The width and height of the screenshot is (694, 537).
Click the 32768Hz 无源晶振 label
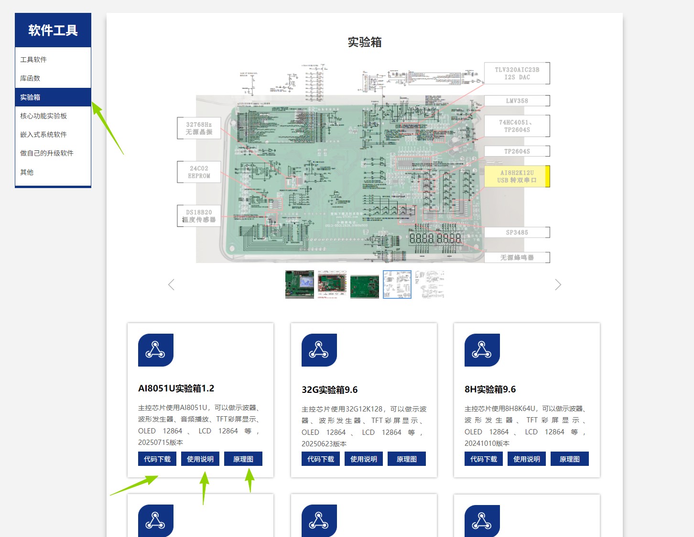tap(199, 128)
